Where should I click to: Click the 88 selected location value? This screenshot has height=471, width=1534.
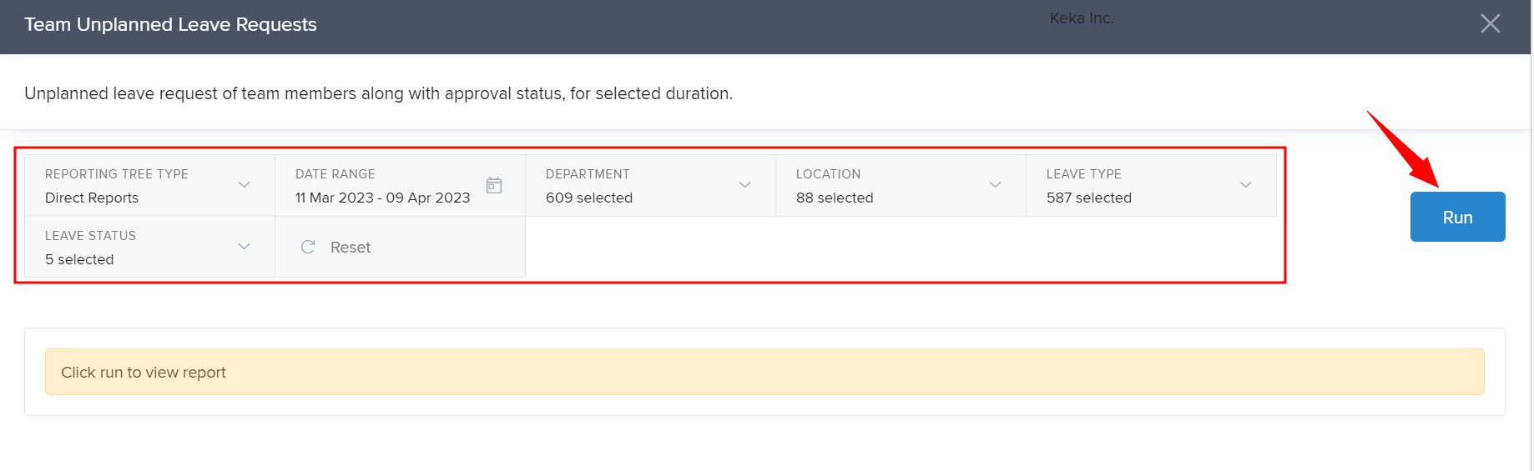pos(835,198)
